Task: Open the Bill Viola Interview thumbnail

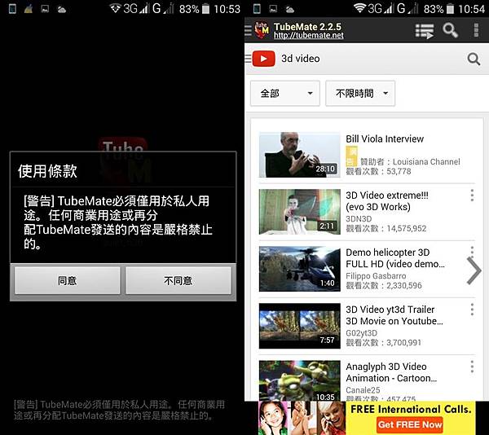Action: (x=299, y=155)
